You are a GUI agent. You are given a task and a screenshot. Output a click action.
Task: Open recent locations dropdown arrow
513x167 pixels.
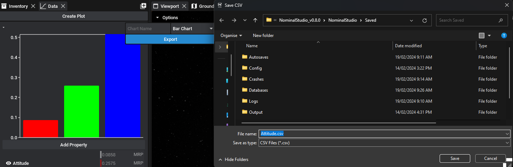click(x=245, y=20)
